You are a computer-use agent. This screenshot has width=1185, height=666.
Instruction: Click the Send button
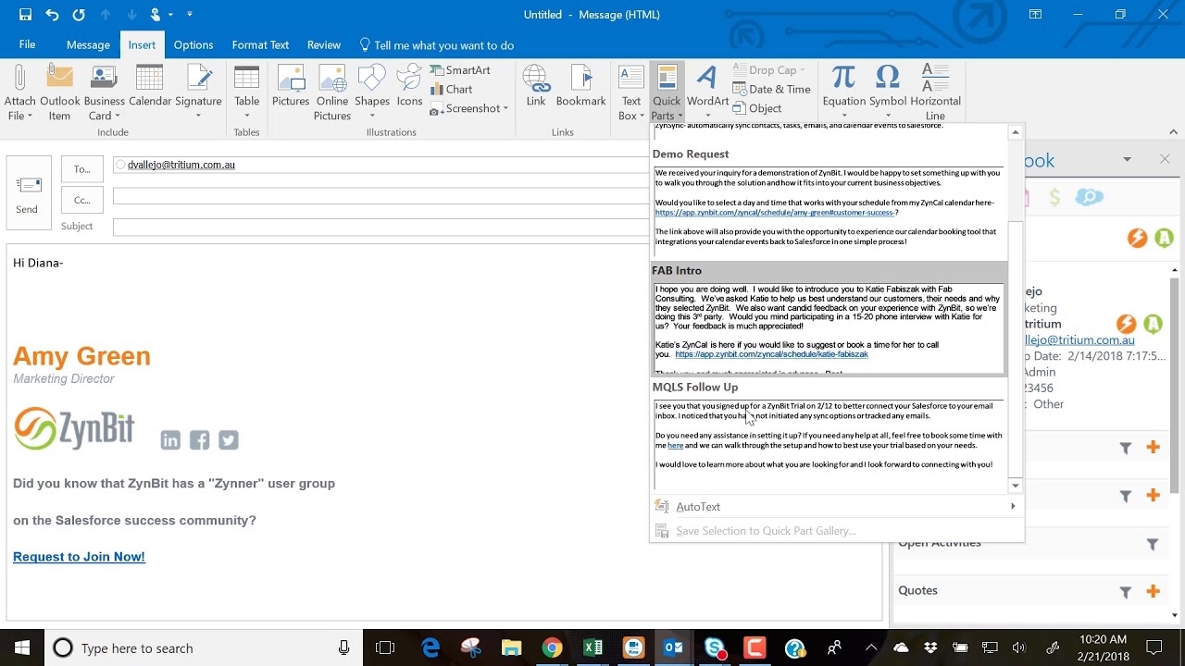28,191
